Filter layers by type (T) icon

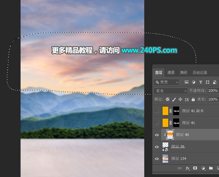pos(201,82)
